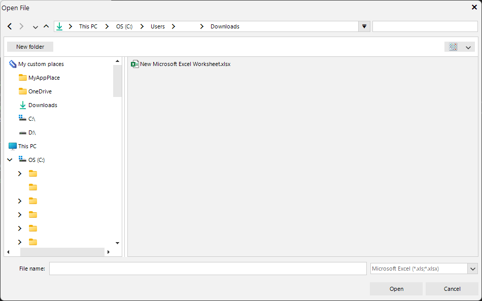Select My custom places in the tree

point(41,64)
